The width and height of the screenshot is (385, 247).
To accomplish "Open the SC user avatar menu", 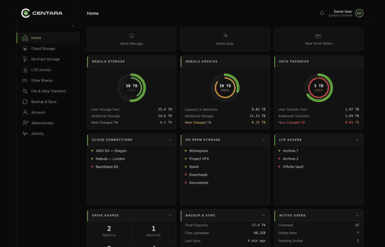I will point(359,13).
